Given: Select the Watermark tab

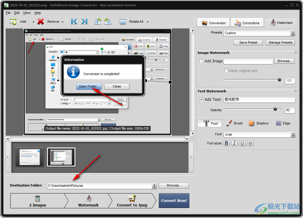Looking at the screenshot, I should point(282,22).
